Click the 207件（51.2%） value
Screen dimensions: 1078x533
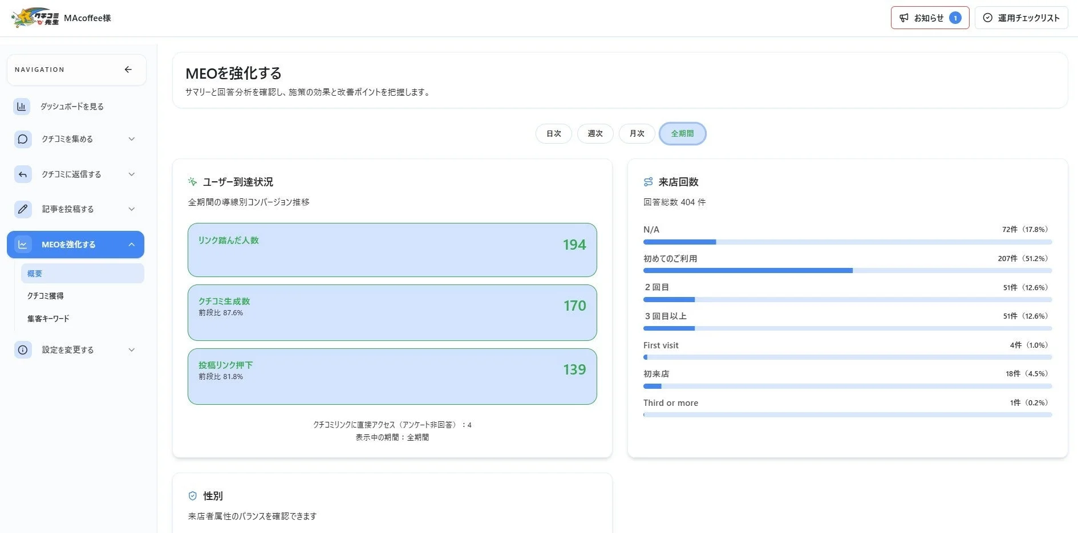(1024, 258)
